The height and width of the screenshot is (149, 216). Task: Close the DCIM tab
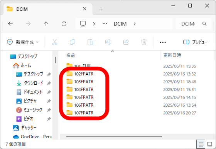[x=84, y=9]
